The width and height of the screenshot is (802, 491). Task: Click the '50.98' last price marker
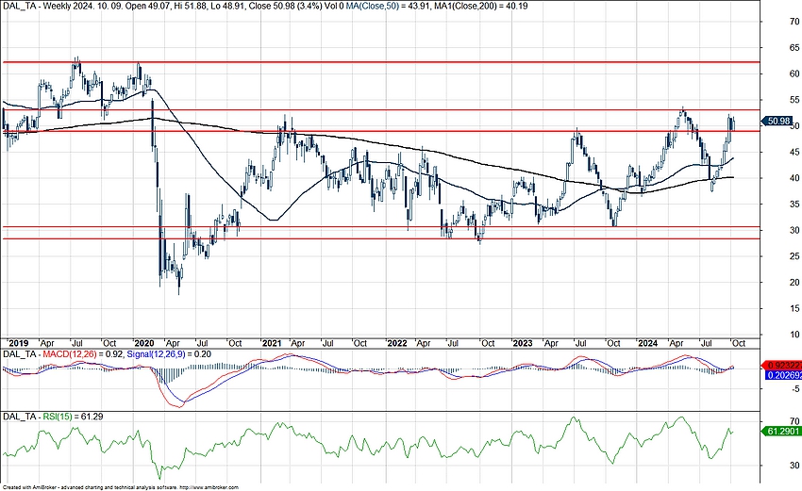pyautogui.click(x=777, y=121)
